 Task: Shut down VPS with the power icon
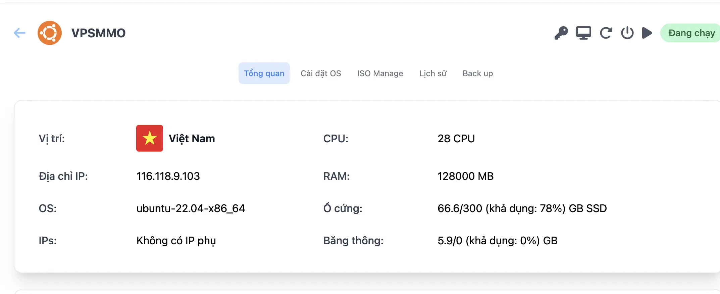627,33
